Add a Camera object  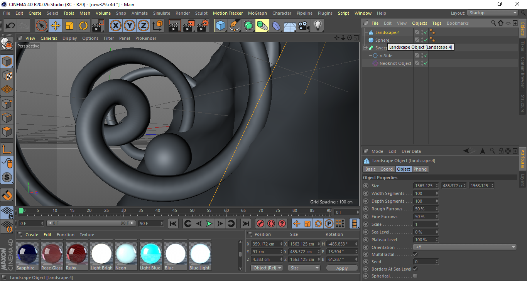[304, 26]
